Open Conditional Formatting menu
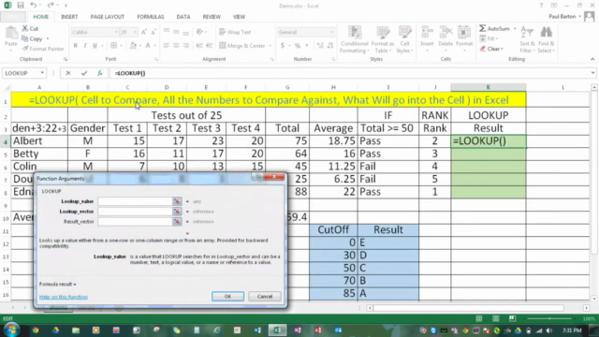Image resolution: width=599 pixels, height=337 pixels. click(355, 39)
